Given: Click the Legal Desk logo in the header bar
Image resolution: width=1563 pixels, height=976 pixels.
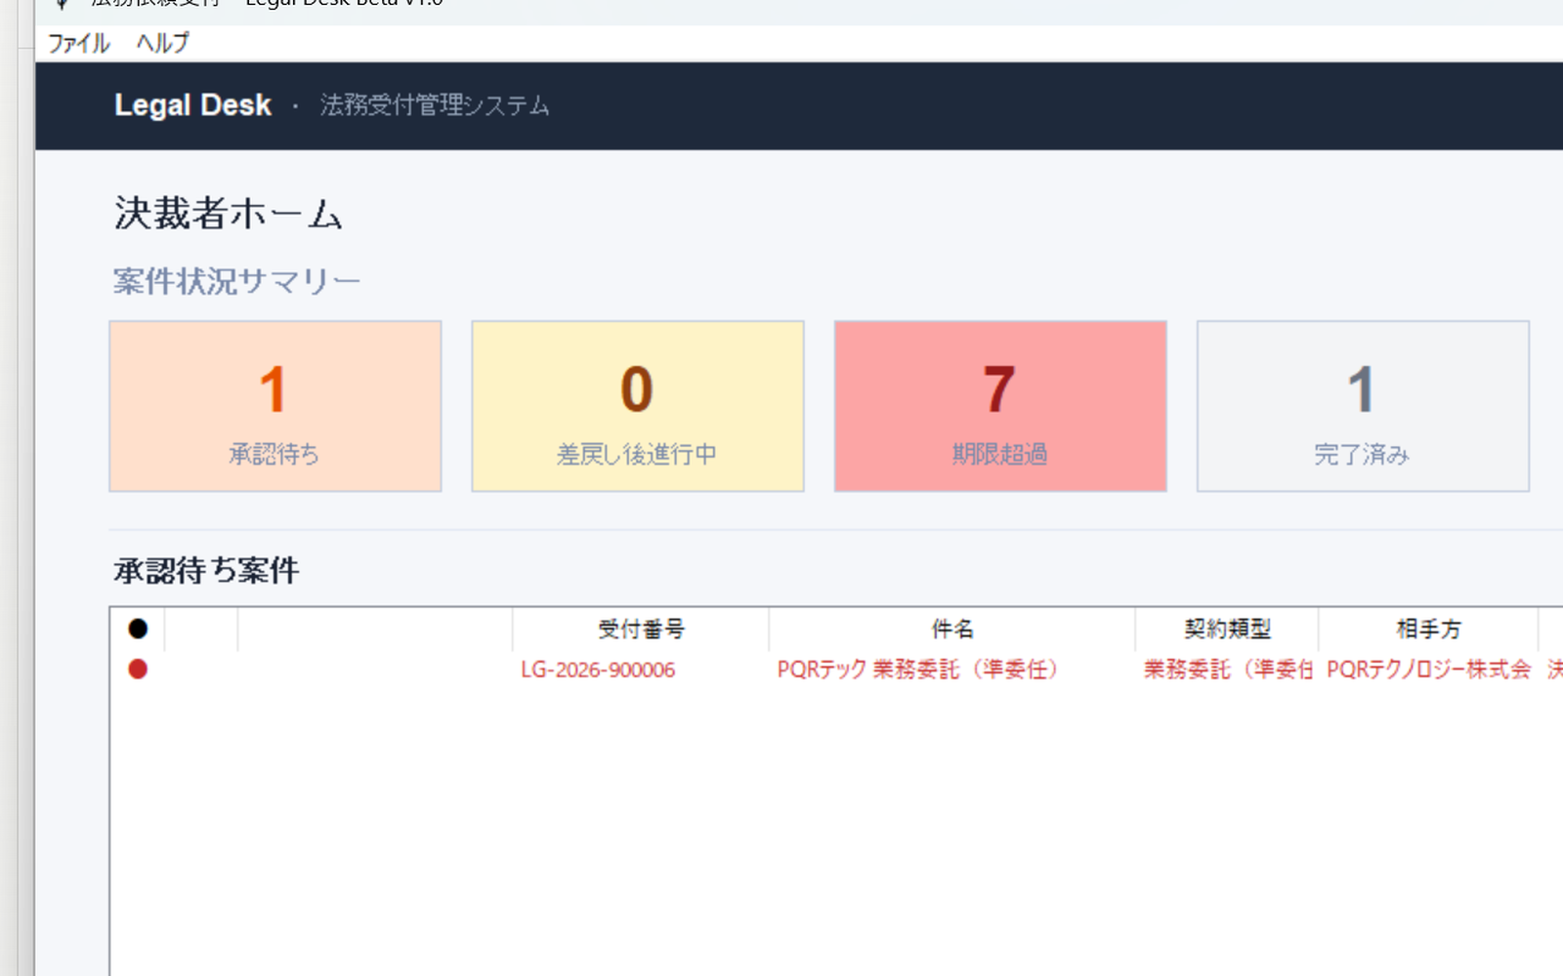Looking at the screenshot, I should point(192,104).
